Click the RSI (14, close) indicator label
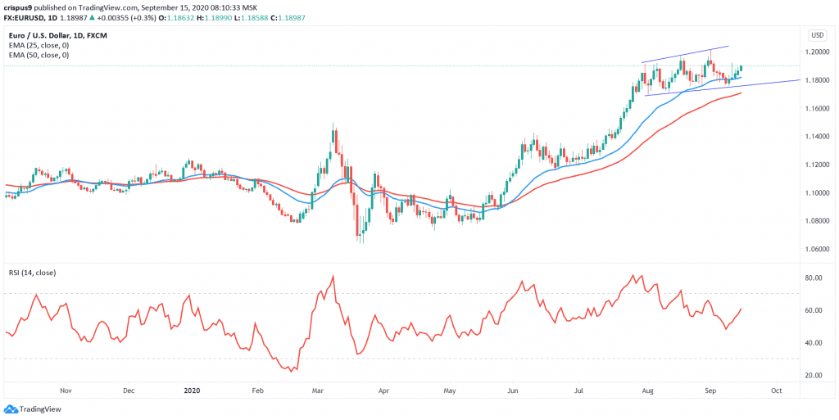The height and width of the screenshot is (420, 839). [x=34, y=272]
